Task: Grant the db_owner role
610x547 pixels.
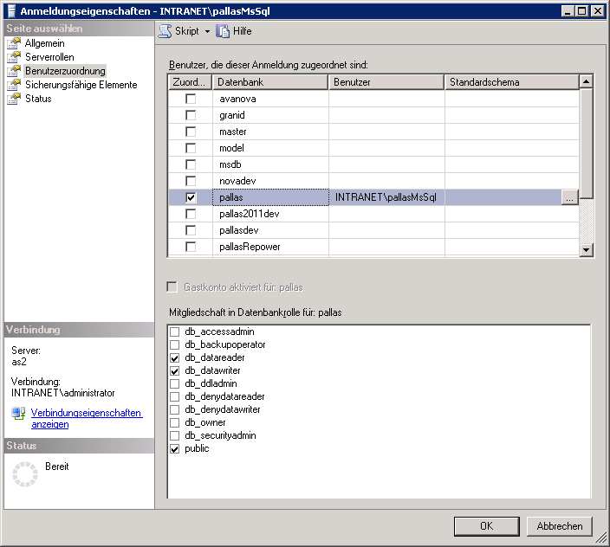Action: point(175,422)
